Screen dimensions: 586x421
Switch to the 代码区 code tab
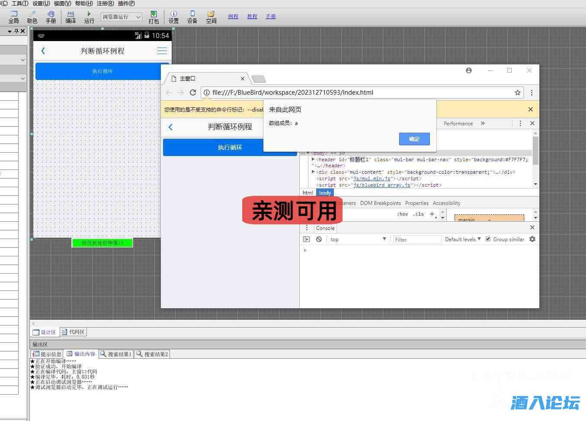click(74, 332)
